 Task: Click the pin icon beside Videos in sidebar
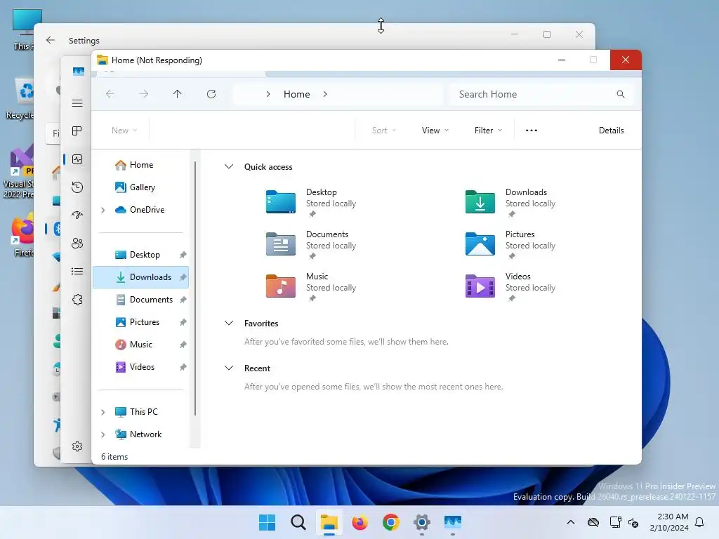point(183,366)
